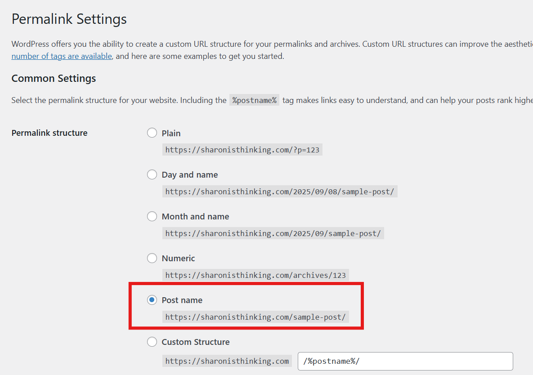
Task: Click the %postname% tag in the description
Action: point(254,100)
